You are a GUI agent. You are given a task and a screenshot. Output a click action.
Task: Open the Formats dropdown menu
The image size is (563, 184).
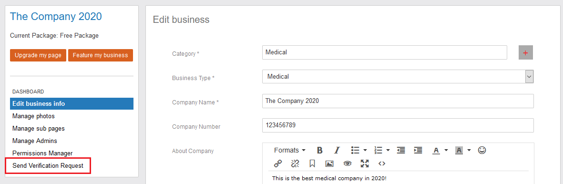(290, 150)
